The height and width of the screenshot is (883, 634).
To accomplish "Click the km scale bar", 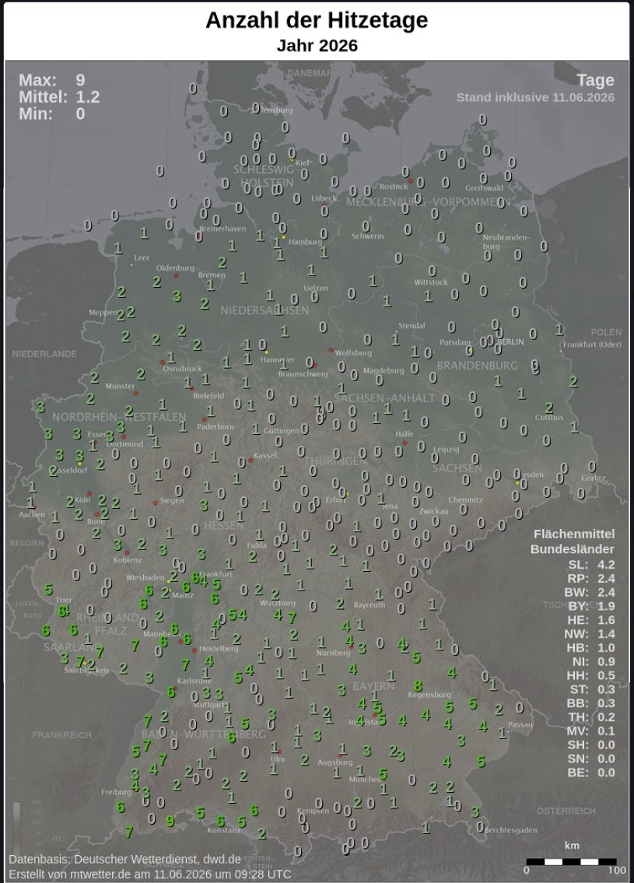I will (x=571, y=861).
